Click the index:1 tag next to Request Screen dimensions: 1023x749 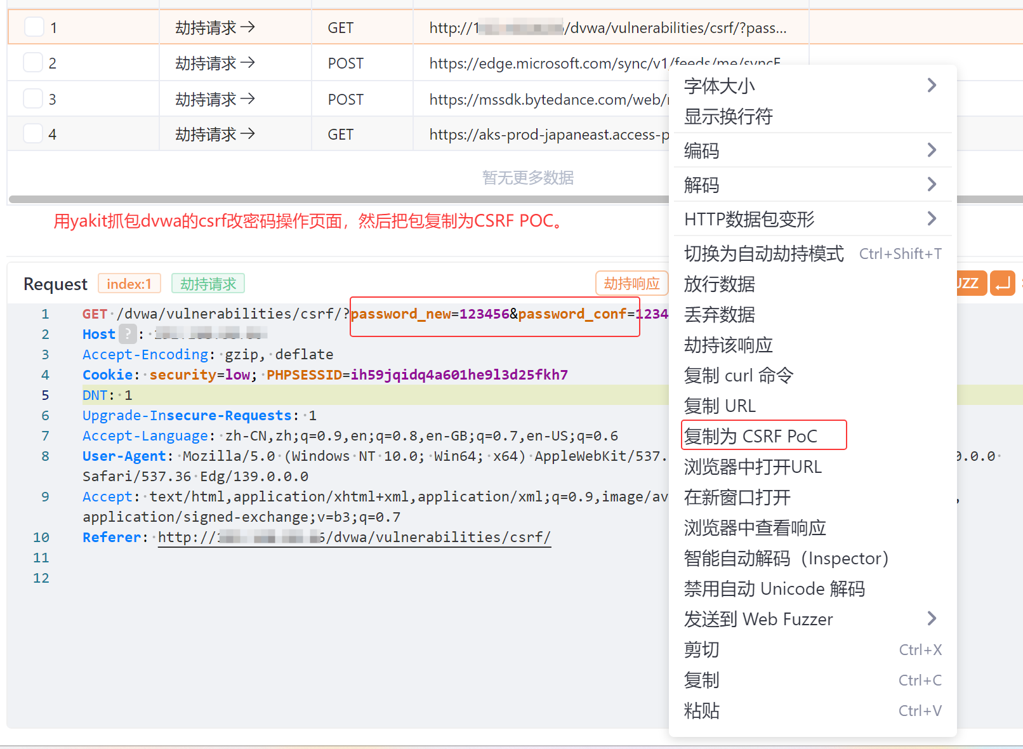129,283
